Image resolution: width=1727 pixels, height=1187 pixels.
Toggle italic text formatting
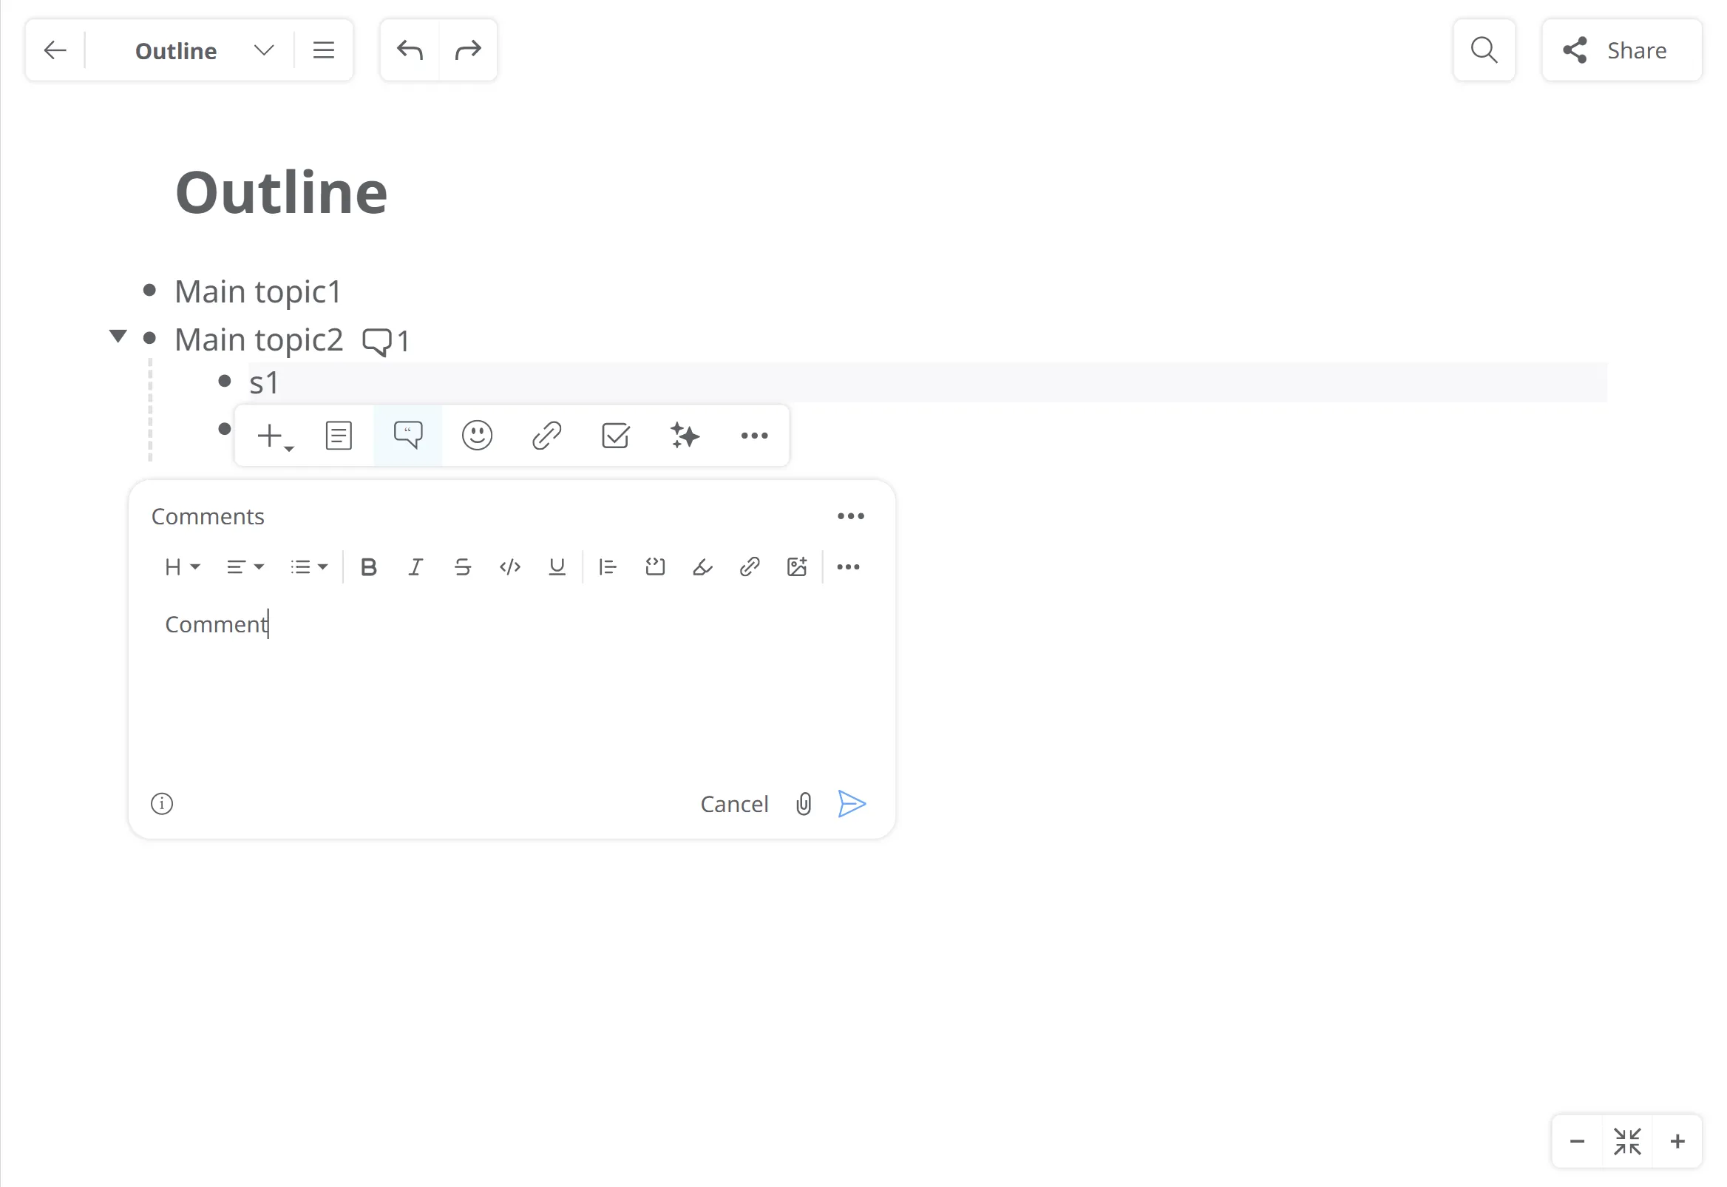pos(415,567)
